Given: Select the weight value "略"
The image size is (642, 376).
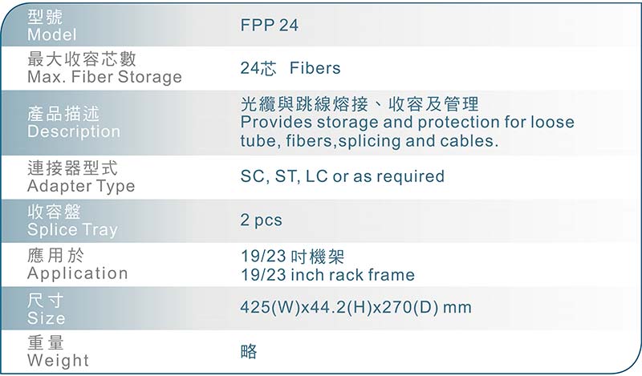Looking at the screenshot, I should (249, 351).
